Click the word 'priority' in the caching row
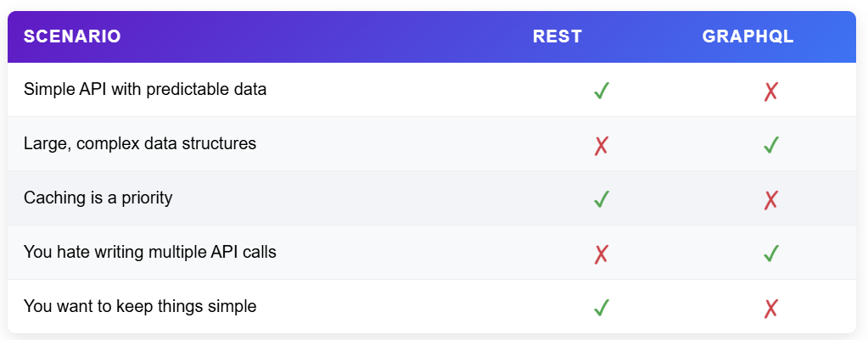Image resolution: width=868 pixels, height=340 pixels. (146, 198)
